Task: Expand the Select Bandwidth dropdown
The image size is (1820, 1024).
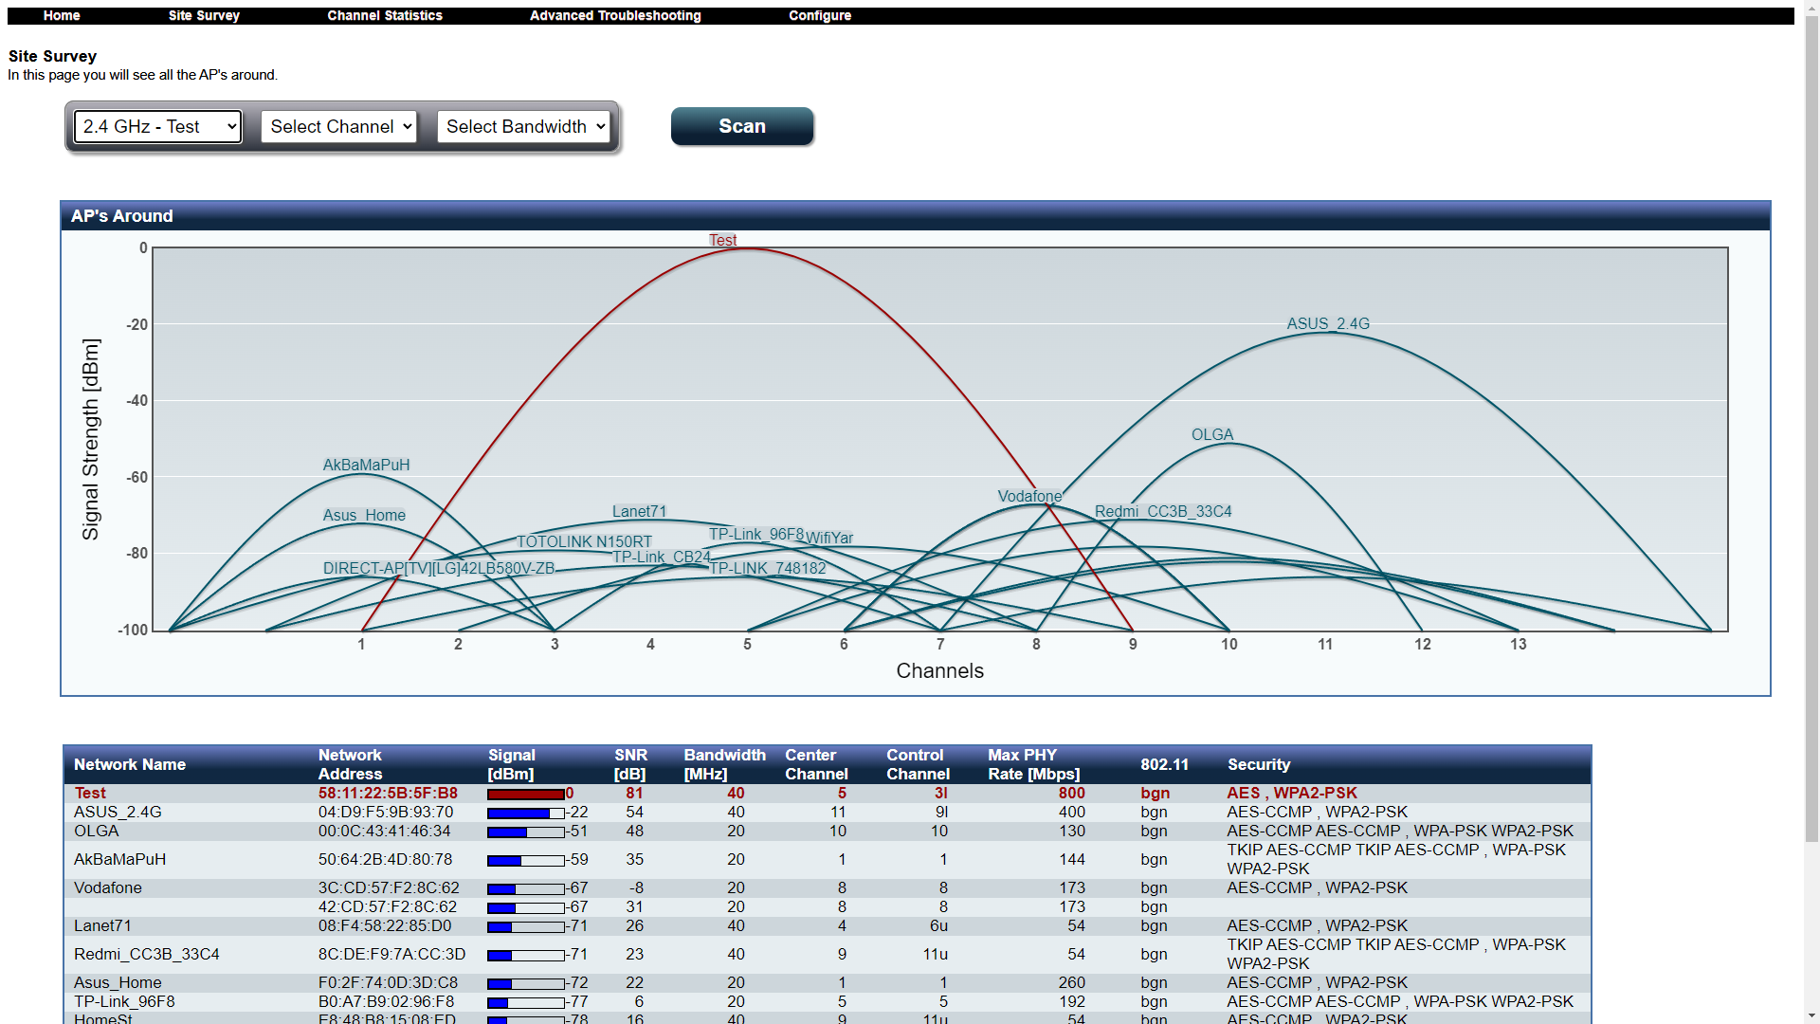Action: pyautogui.click(x=523, y=126)
